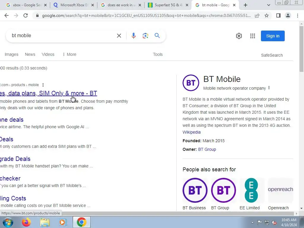Open the network tray icon

click(x=267, y=222)
